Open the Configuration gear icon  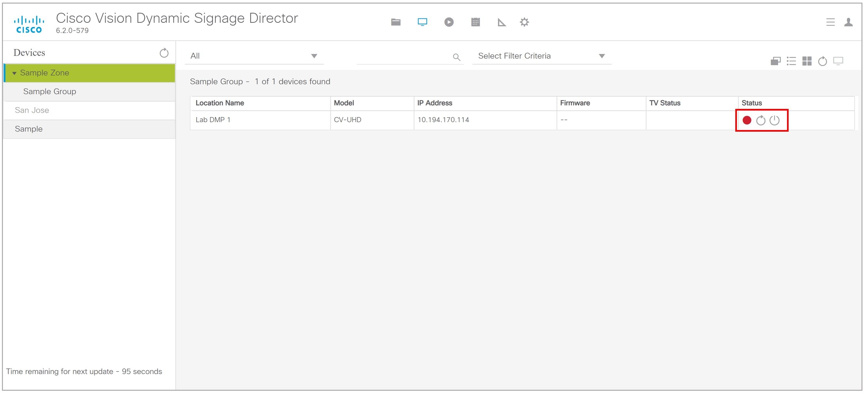coord(524,22)
